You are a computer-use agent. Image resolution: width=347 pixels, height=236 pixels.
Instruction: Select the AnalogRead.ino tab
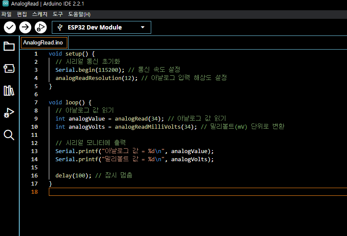pos(44,43)
